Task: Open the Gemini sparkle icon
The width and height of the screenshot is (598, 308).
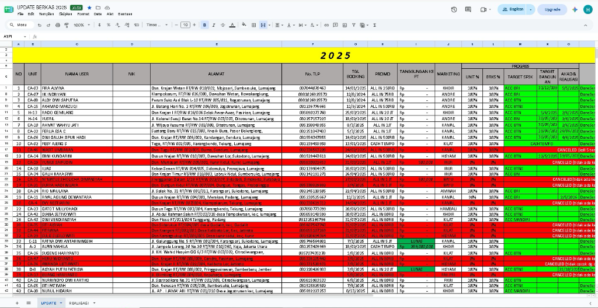Action: 575,9
